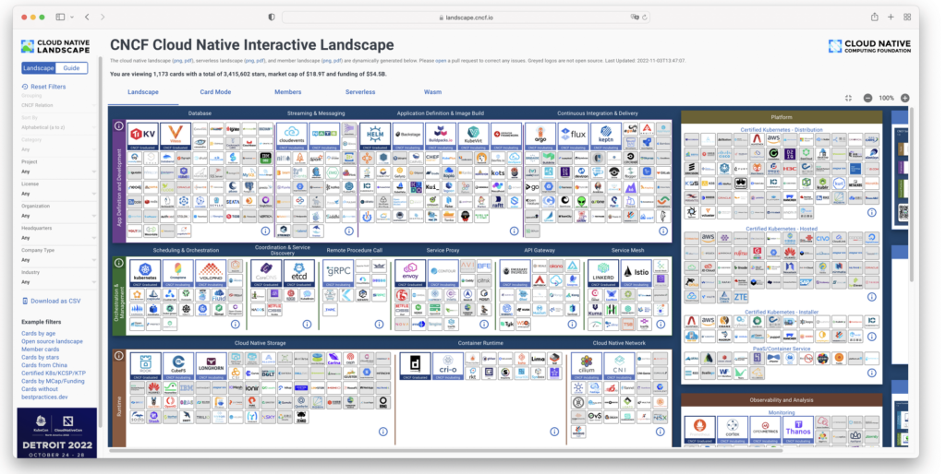Screen dimensions: 946x474
Task: Open the Grouping CNCF Relation dropdown
Action: (x=58, y=105)
